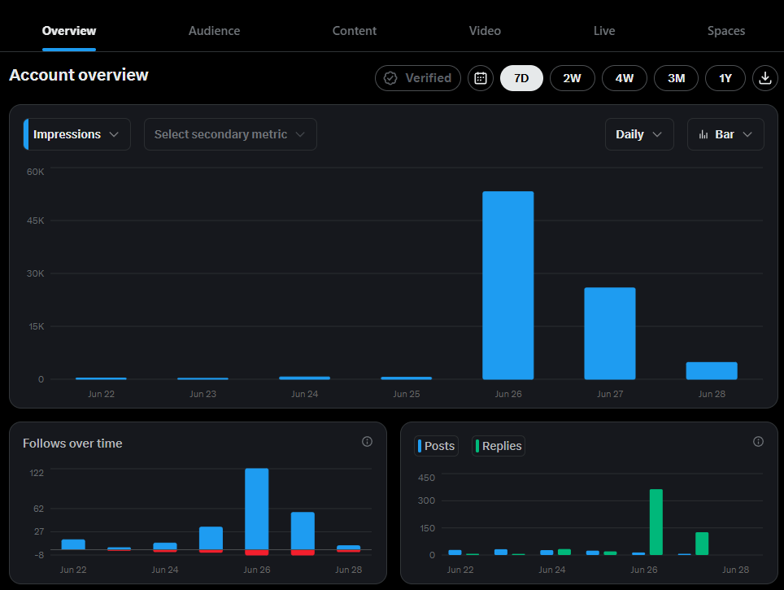The width and height of the screenshot is (784, 590).
Task: Toggle the Replies series in the chart
Action: point(499,446)
